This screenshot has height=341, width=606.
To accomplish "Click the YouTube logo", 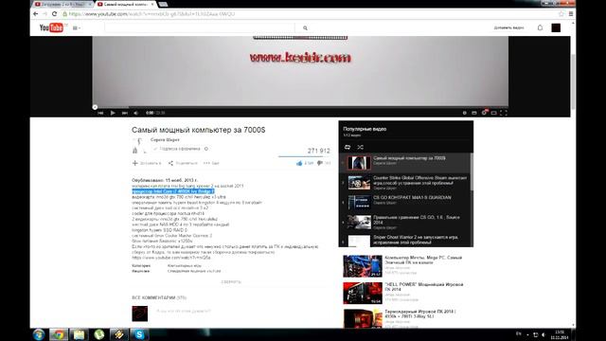I will coord(51,27).
